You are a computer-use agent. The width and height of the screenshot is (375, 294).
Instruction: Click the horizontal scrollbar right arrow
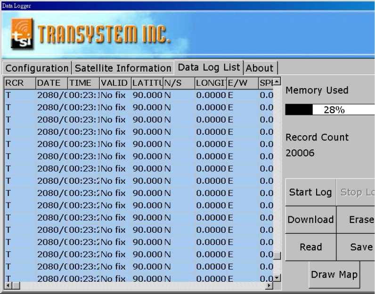(x=269, y=286)
